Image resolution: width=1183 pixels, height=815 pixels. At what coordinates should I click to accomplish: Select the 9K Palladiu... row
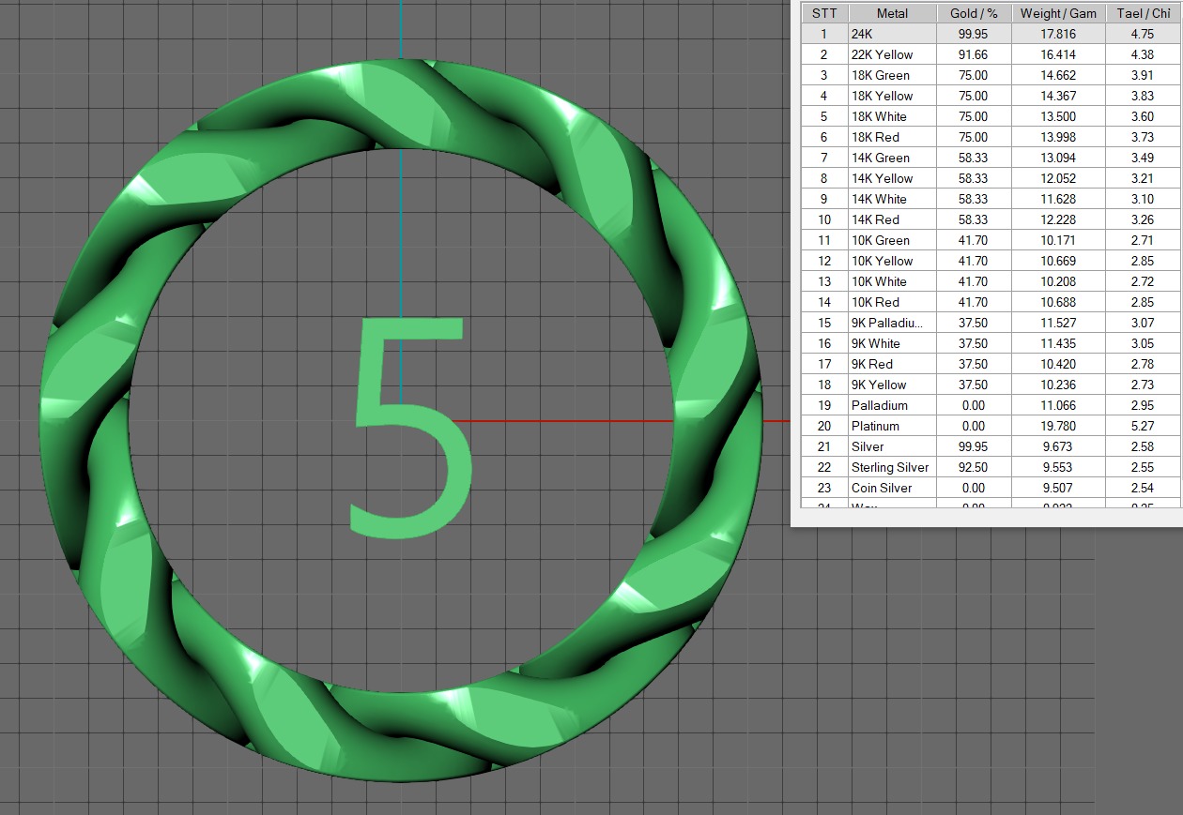(991, 323)
